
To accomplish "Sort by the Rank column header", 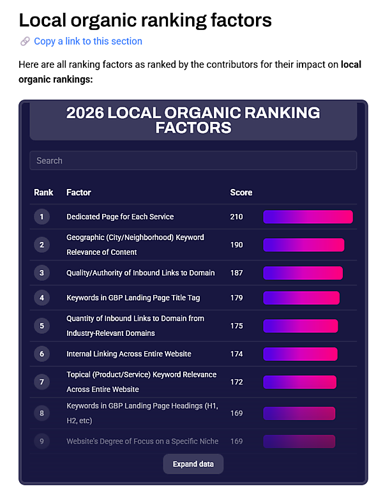I will (43, 192).
